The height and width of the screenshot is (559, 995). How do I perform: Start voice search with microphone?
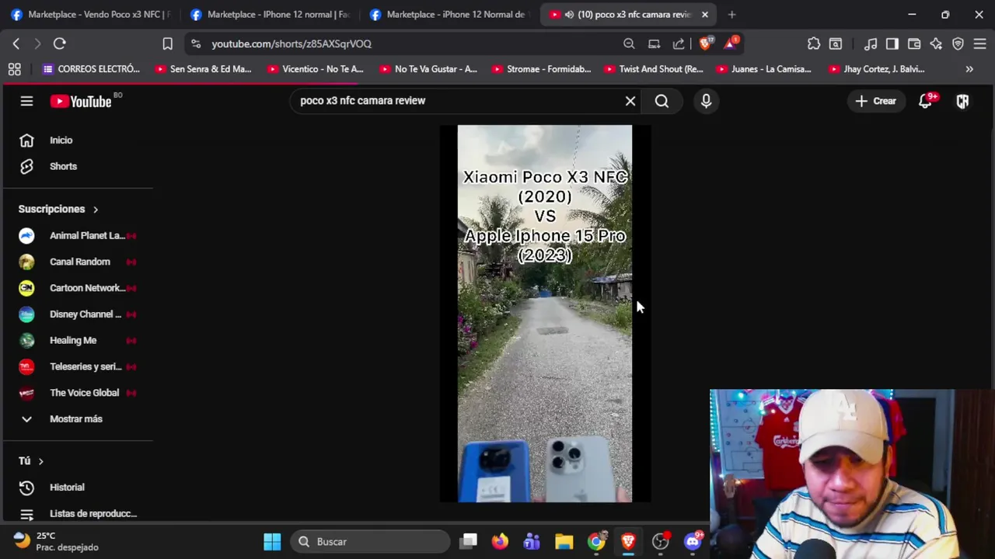point(706,101)
